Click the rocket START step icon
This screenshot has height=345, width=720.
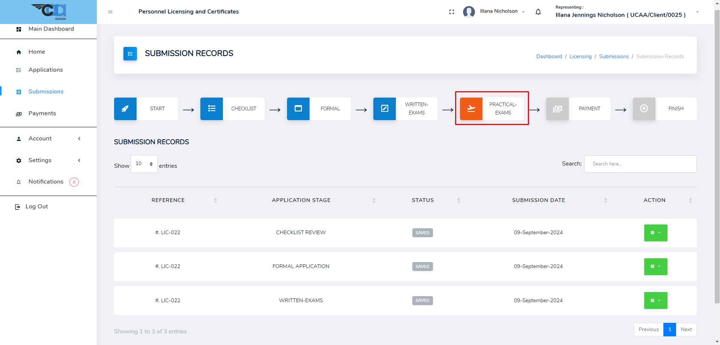point(125,108)
